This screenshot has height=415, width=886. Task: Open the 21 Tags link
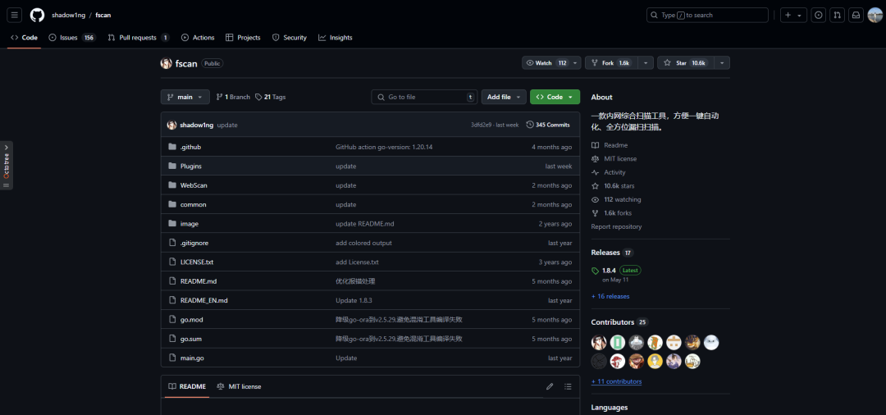click(270, 97)
